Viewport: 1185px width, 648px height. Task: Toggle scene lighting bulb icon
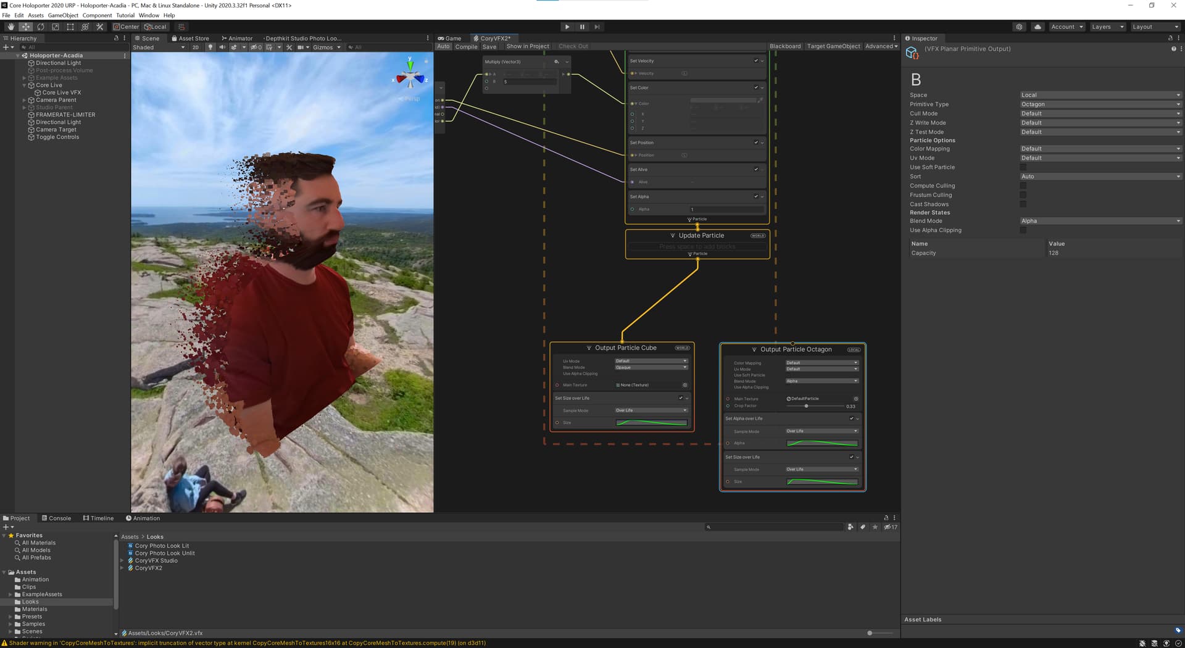tap(210, 48)
